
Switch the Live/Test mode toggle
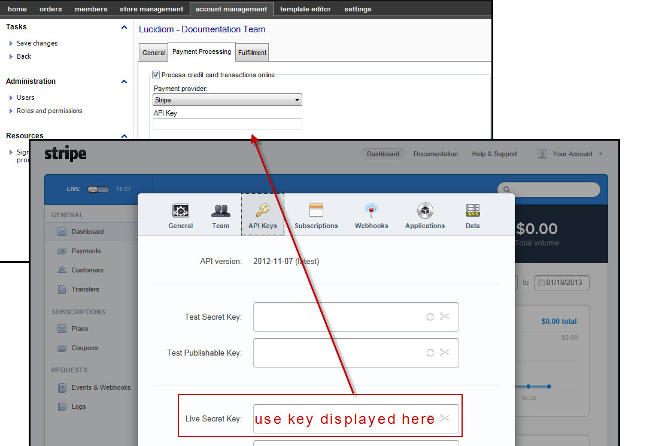tap(98, 189)
